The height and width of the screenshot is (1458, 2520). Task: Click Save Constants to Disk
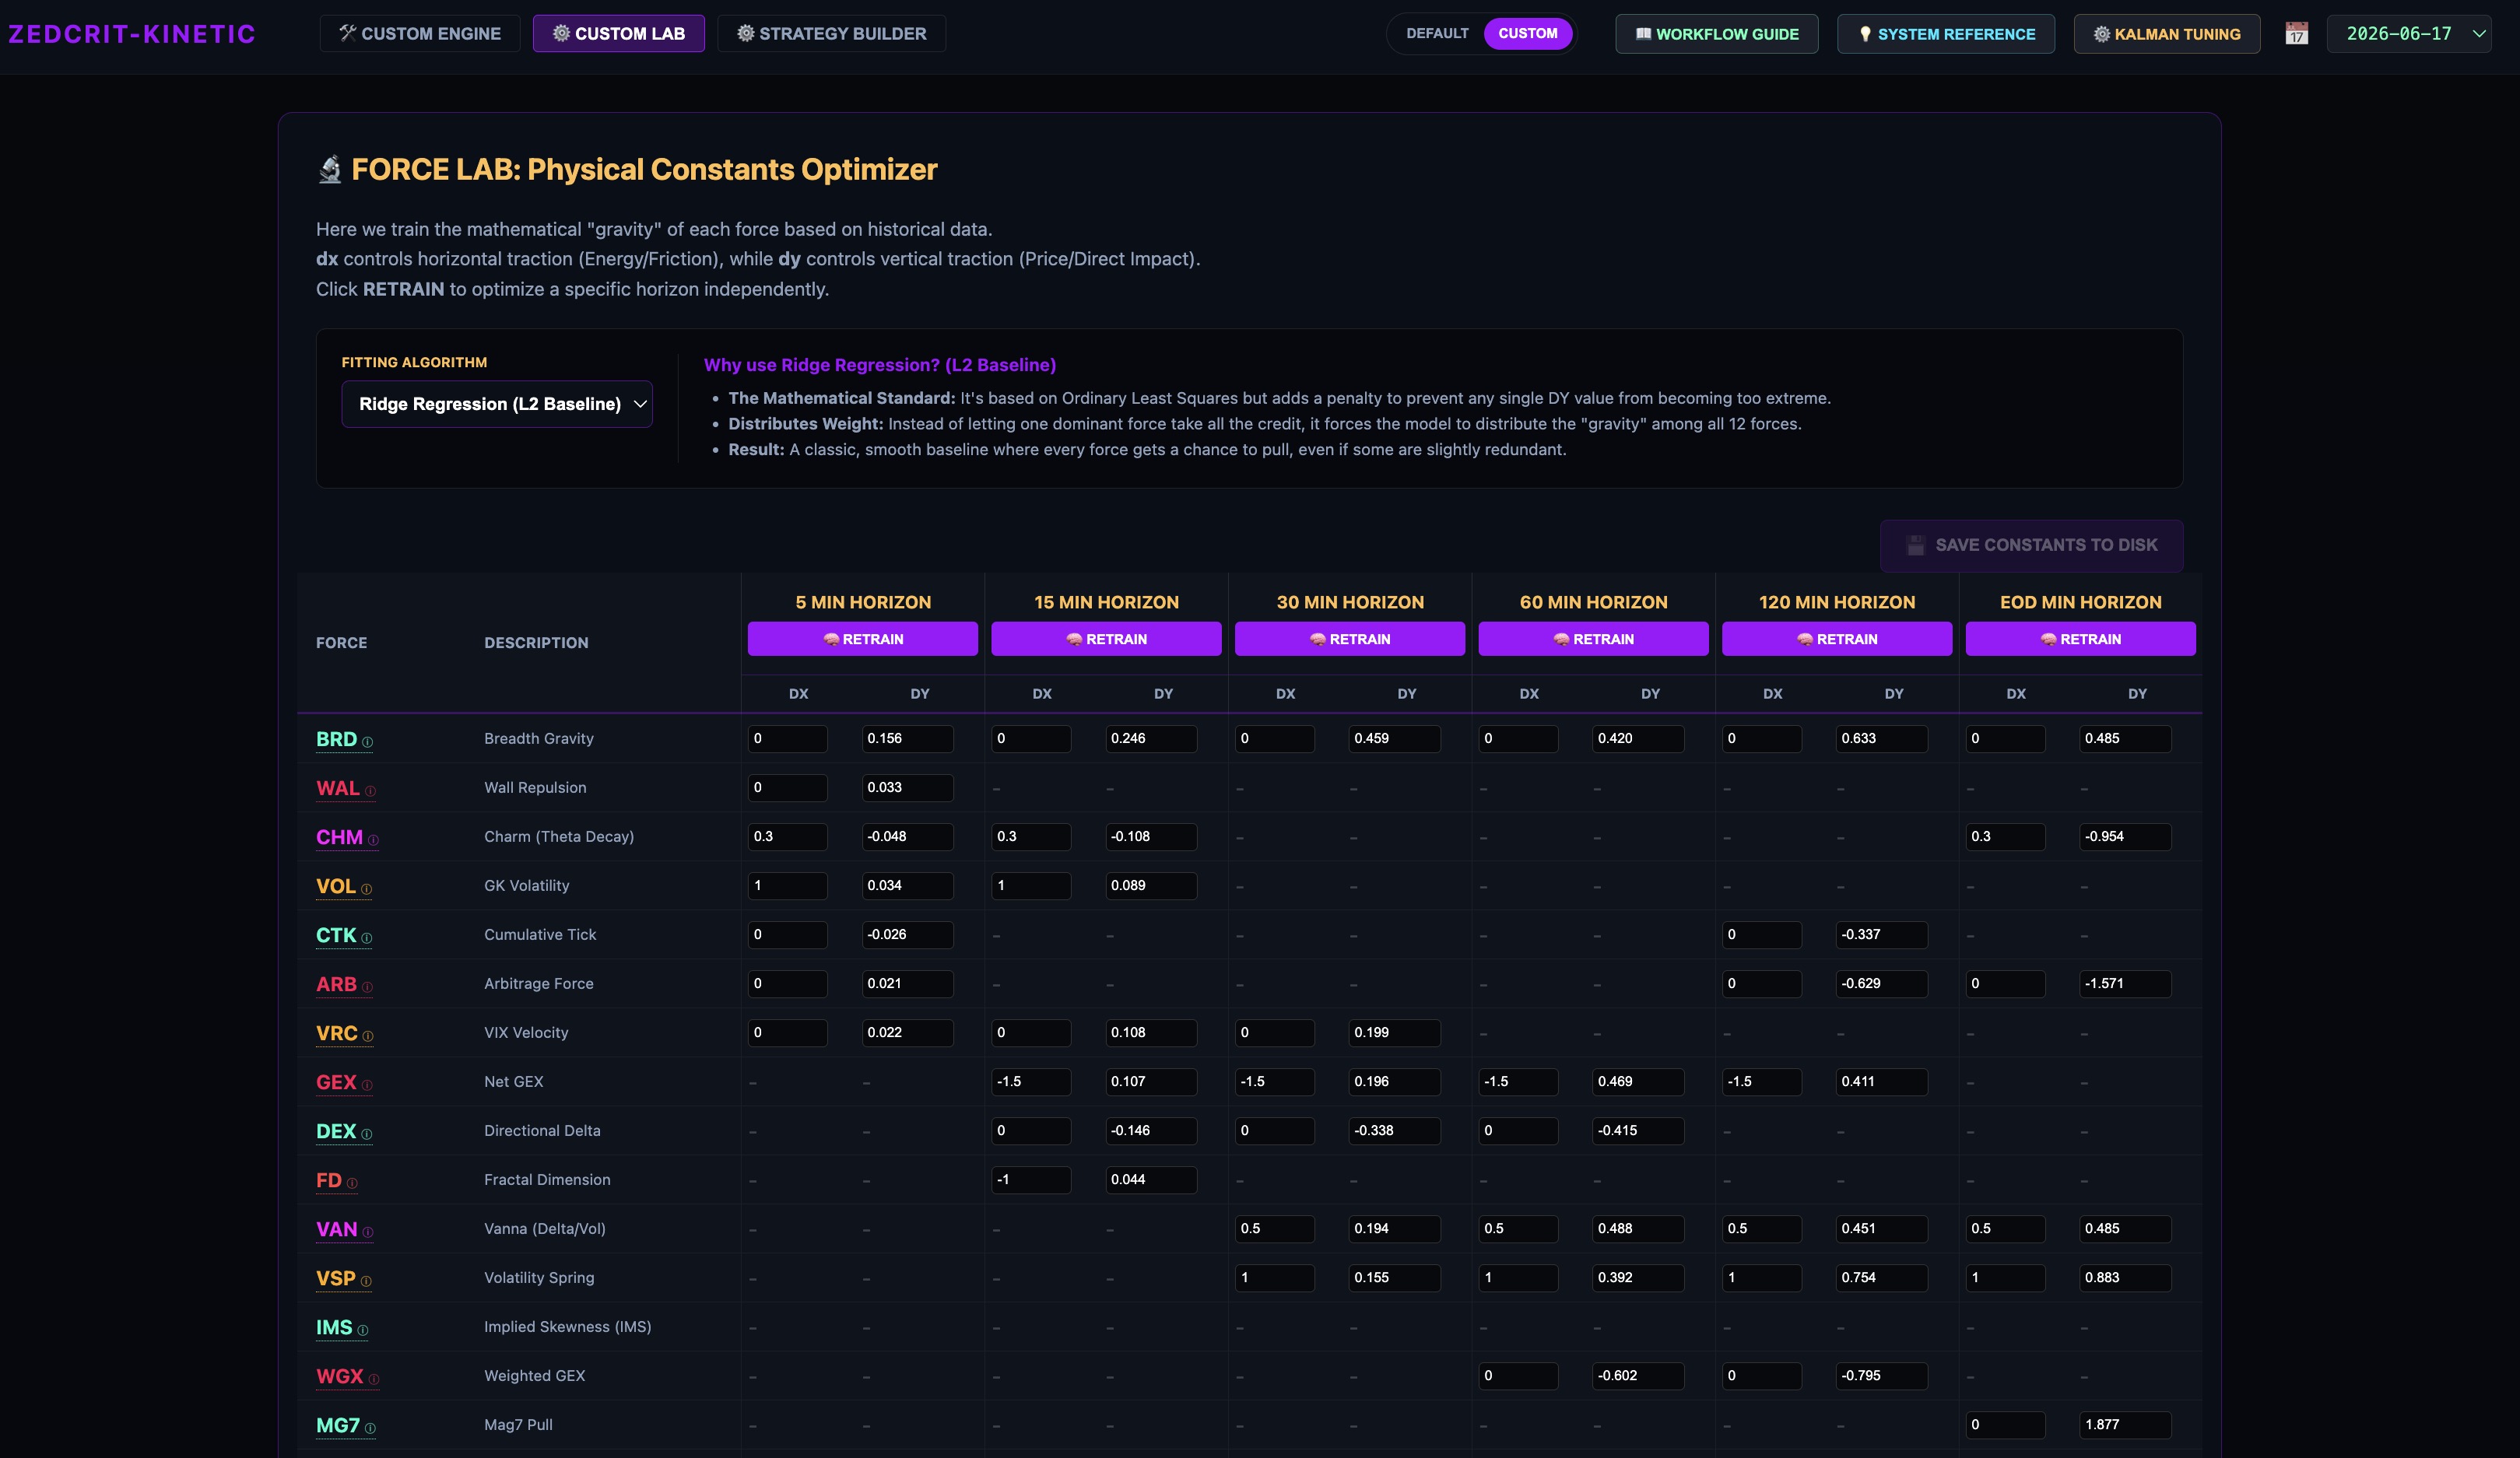click(2031, 545)
